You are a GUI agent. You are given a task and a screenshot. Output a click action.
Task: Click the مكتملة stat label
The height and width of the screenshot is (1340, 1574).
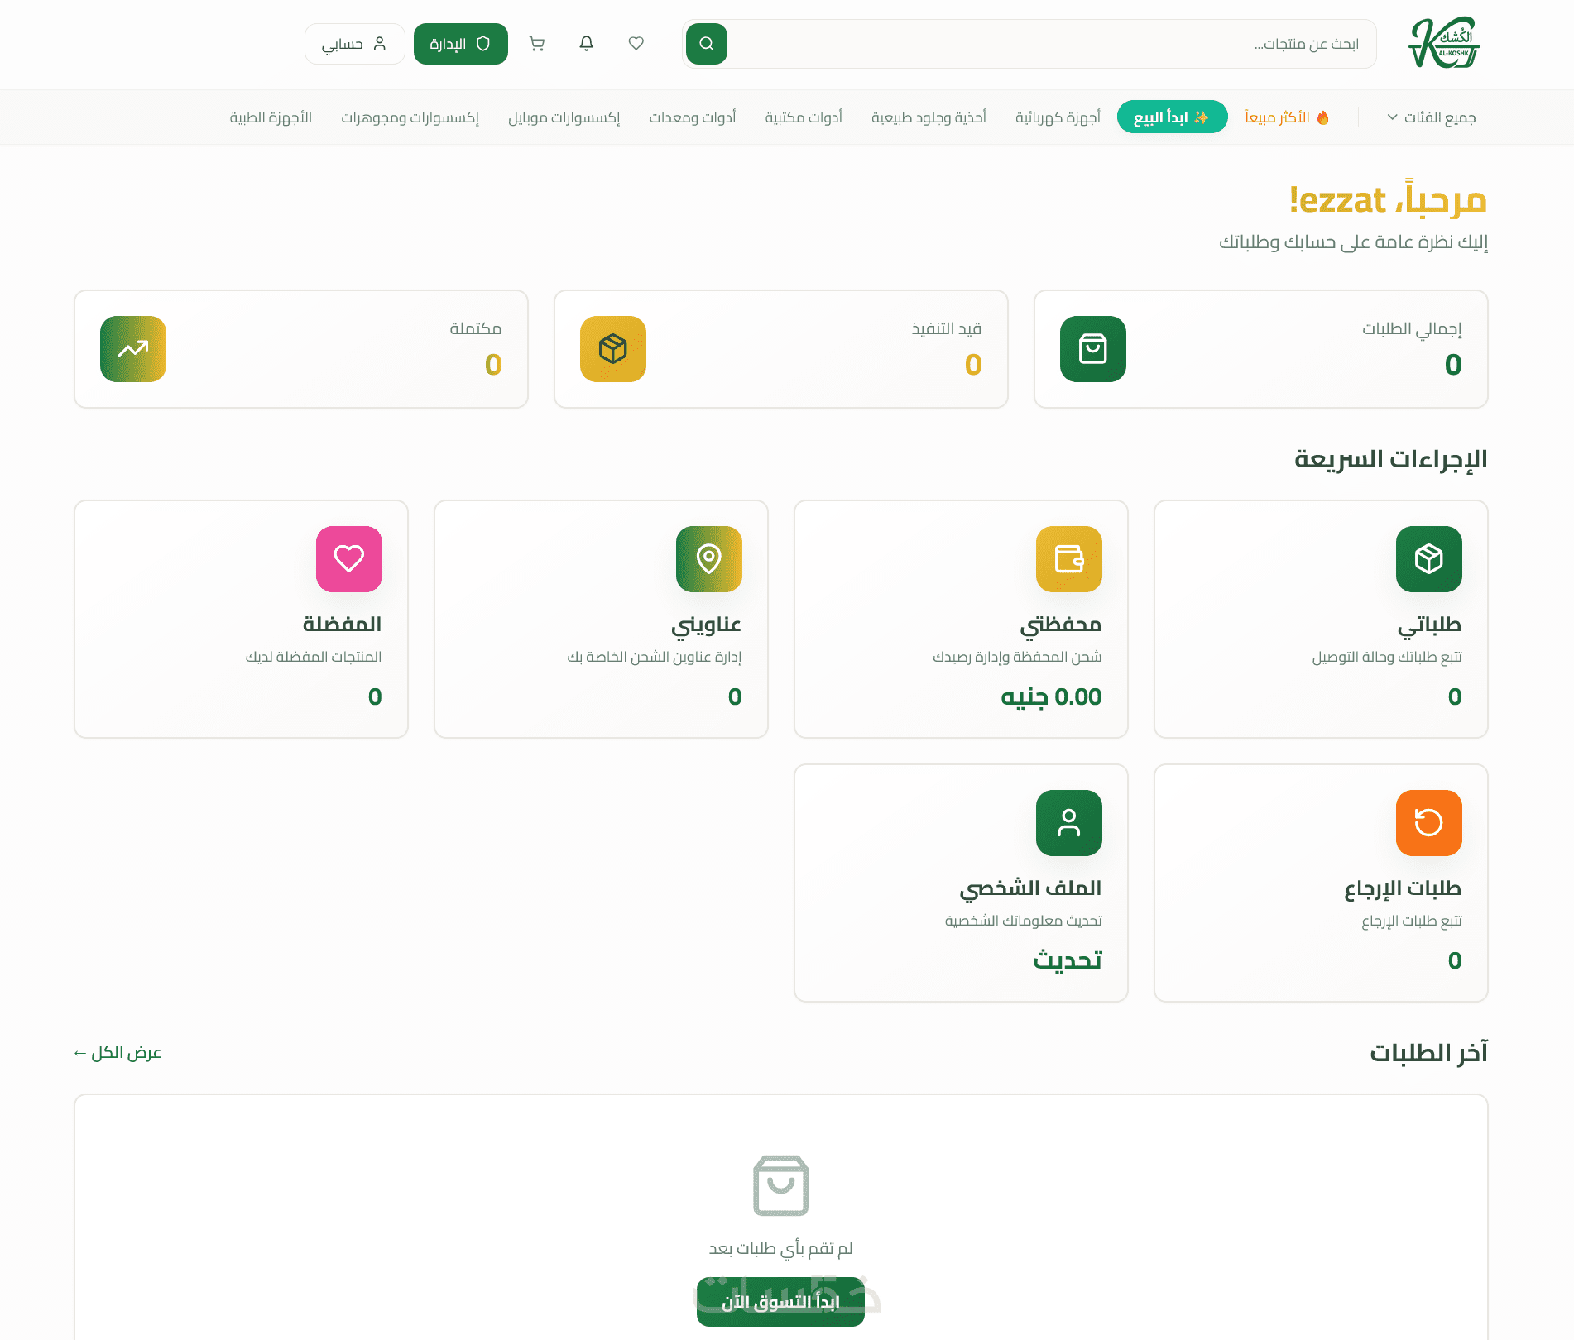[x=476, y=329]
